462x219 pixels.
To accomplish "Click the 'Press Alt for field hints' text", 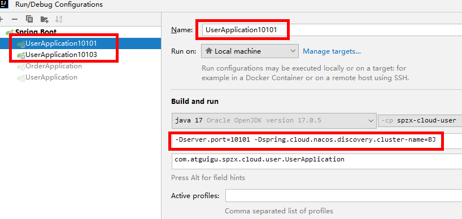I will click(208, 178).
